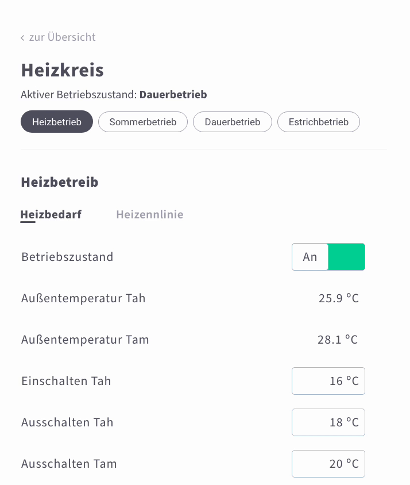Click the Ausschalten Tah 18 °C field

pos(328,422)
